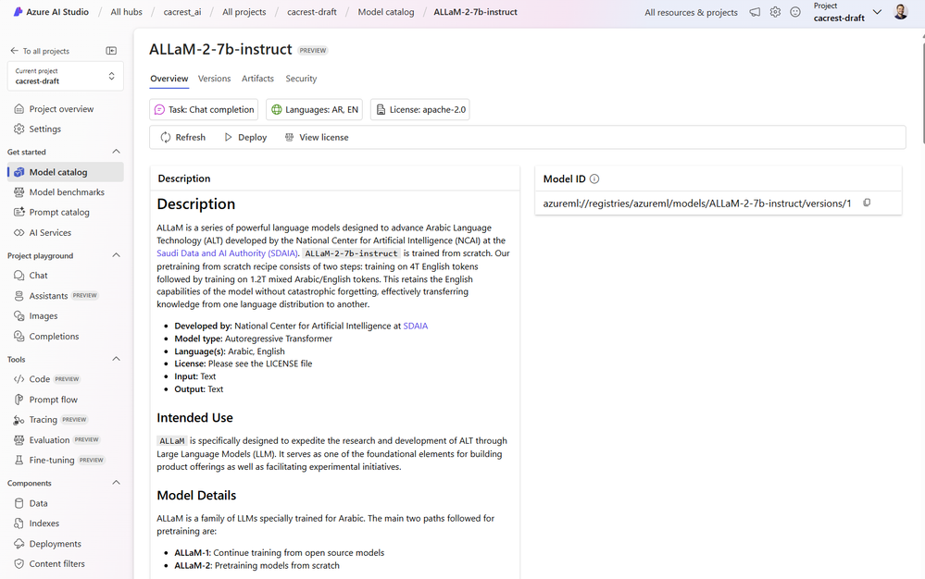Click the License: apache-2.0 tag
Image resolution: width=925 pixels, height=579 pixels.
point(420,109)
